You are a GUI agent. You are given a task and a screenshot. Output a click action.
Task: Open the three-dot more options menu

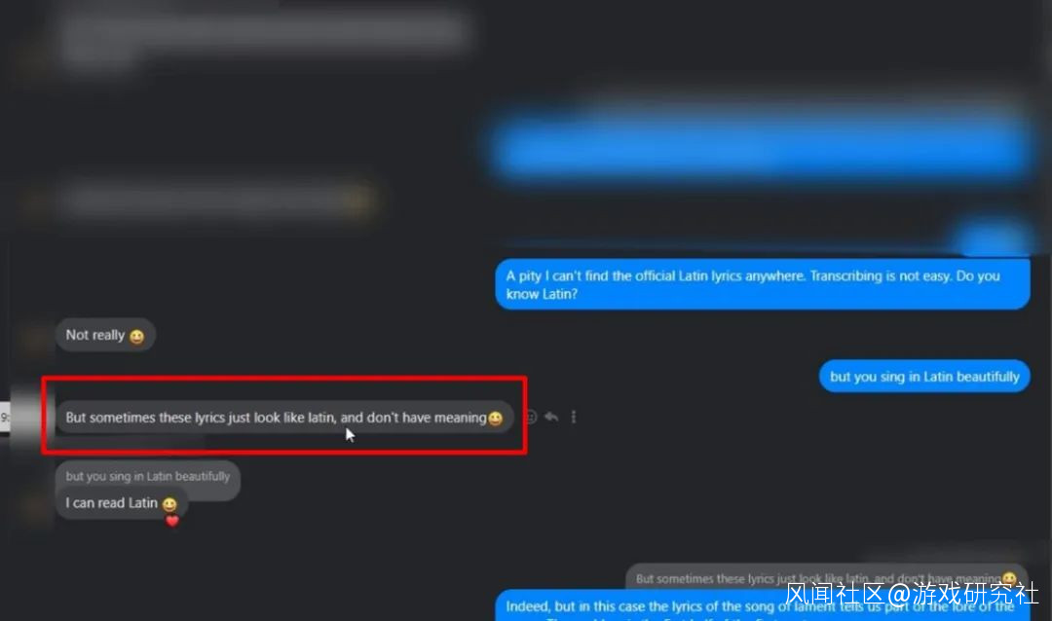tap(574, 418)
